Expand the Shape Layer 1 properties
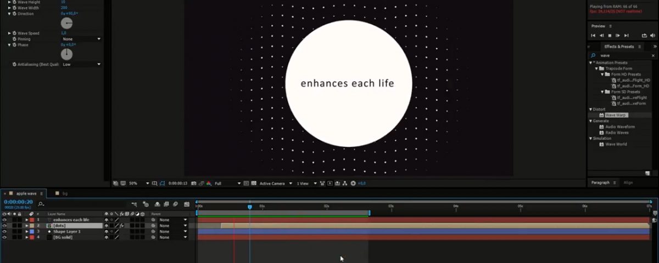The height and width of the screenshot is (263, 659). pyautogui.click(x=27, y=232)
